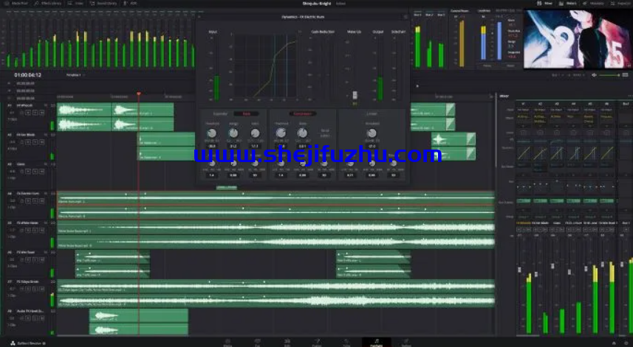Open the A2 Group selector in Mixer
The height and width of the screenshot is (347, 633).
pyautogui.click(x=540, y=217)
